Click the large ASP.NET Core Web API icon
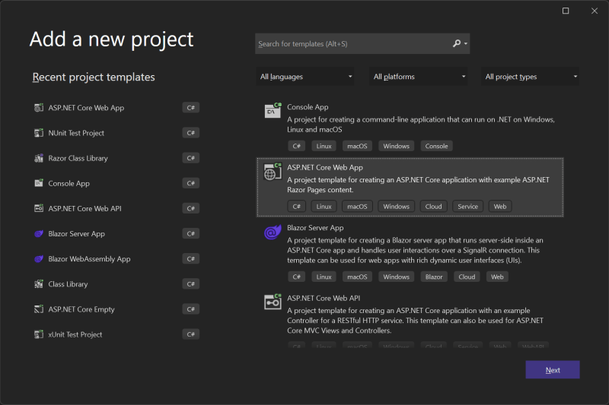Screen dimensions: 609x405 pos(273,302)
